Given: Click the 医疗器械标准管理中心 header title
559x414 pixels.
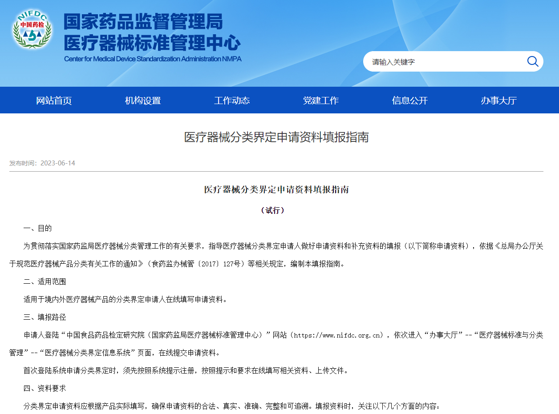Looking at the screenshot, I should pyautogui.click(x=152, y=43).
